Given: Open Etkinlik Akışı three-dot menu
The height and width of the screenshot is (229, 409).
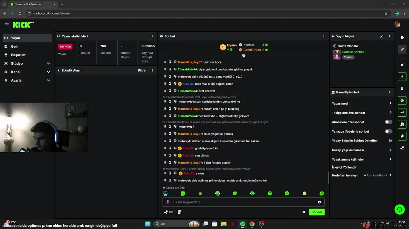Looking at the screenshot, I should [x=152, y=70].
